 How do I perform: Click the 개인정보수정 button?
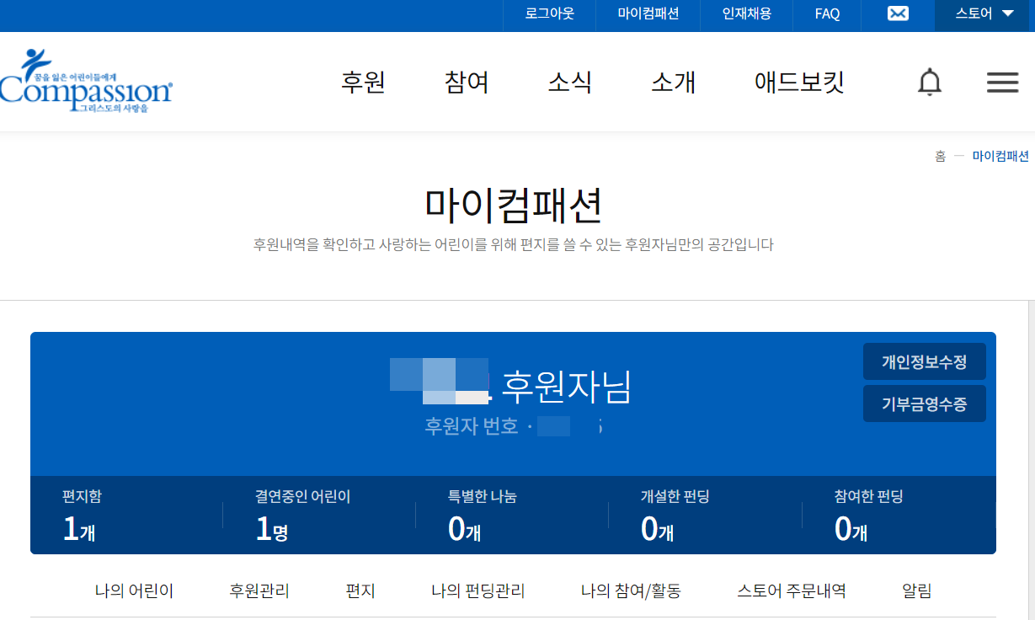(x=924, y=362)
